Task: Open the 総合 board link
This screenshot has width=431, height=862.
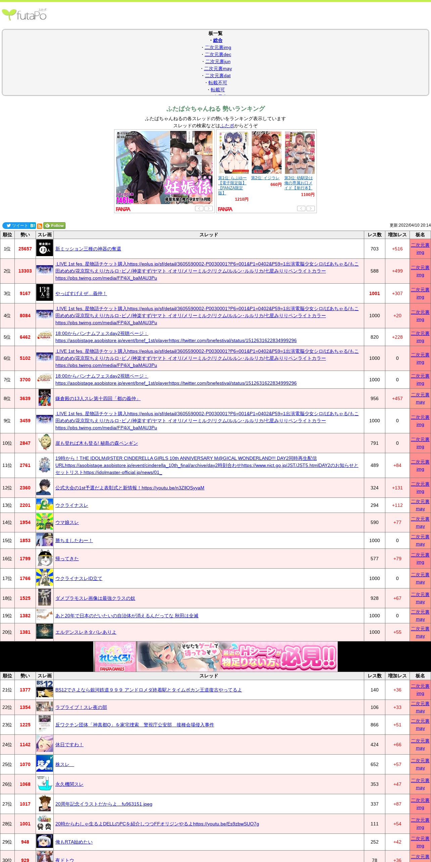Action: tap(218, 40)
